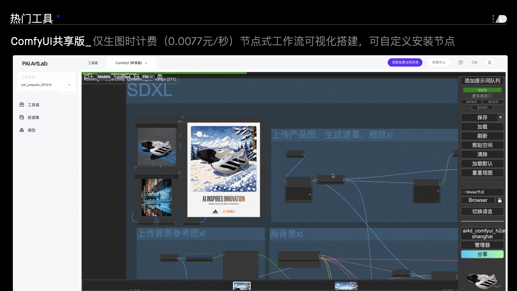
Task: Select the ComfyUI (共享版) tab
Action: tap(128, 63)
